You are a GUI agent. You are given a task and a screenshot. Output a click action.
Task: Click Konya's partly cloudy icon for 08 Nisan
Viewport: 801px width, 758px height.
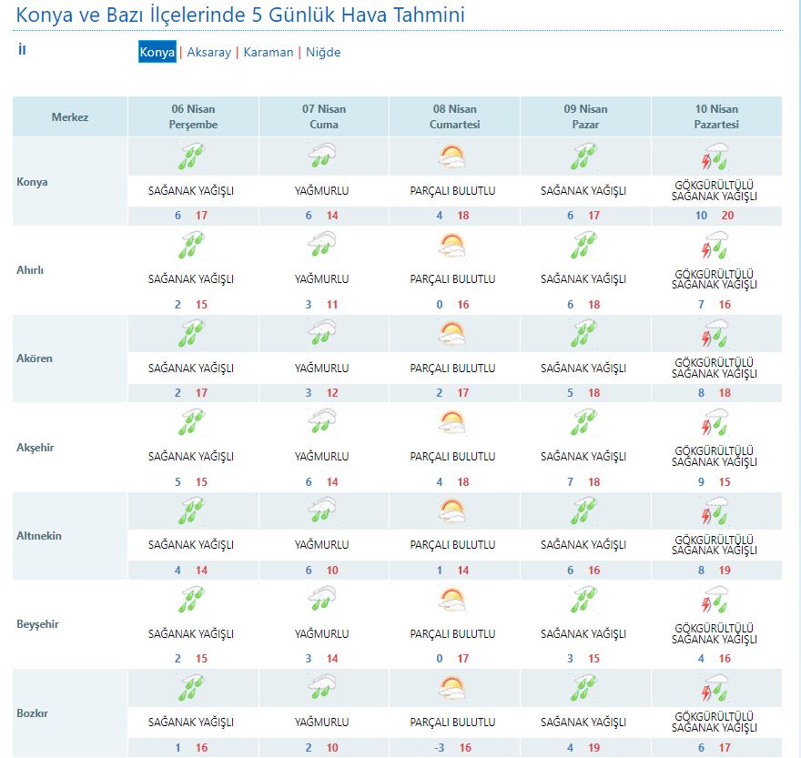452,157
